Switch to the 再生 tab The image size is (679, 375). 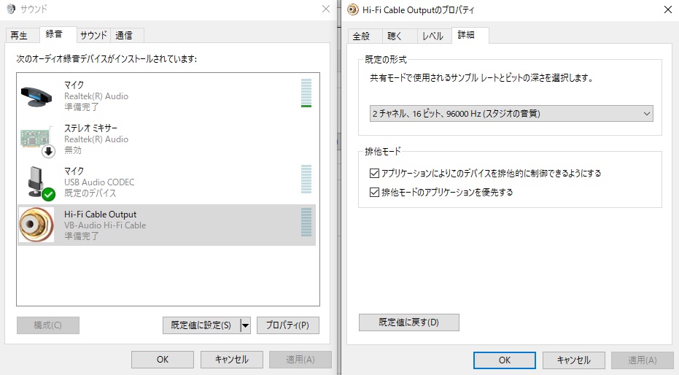point(19,36)
